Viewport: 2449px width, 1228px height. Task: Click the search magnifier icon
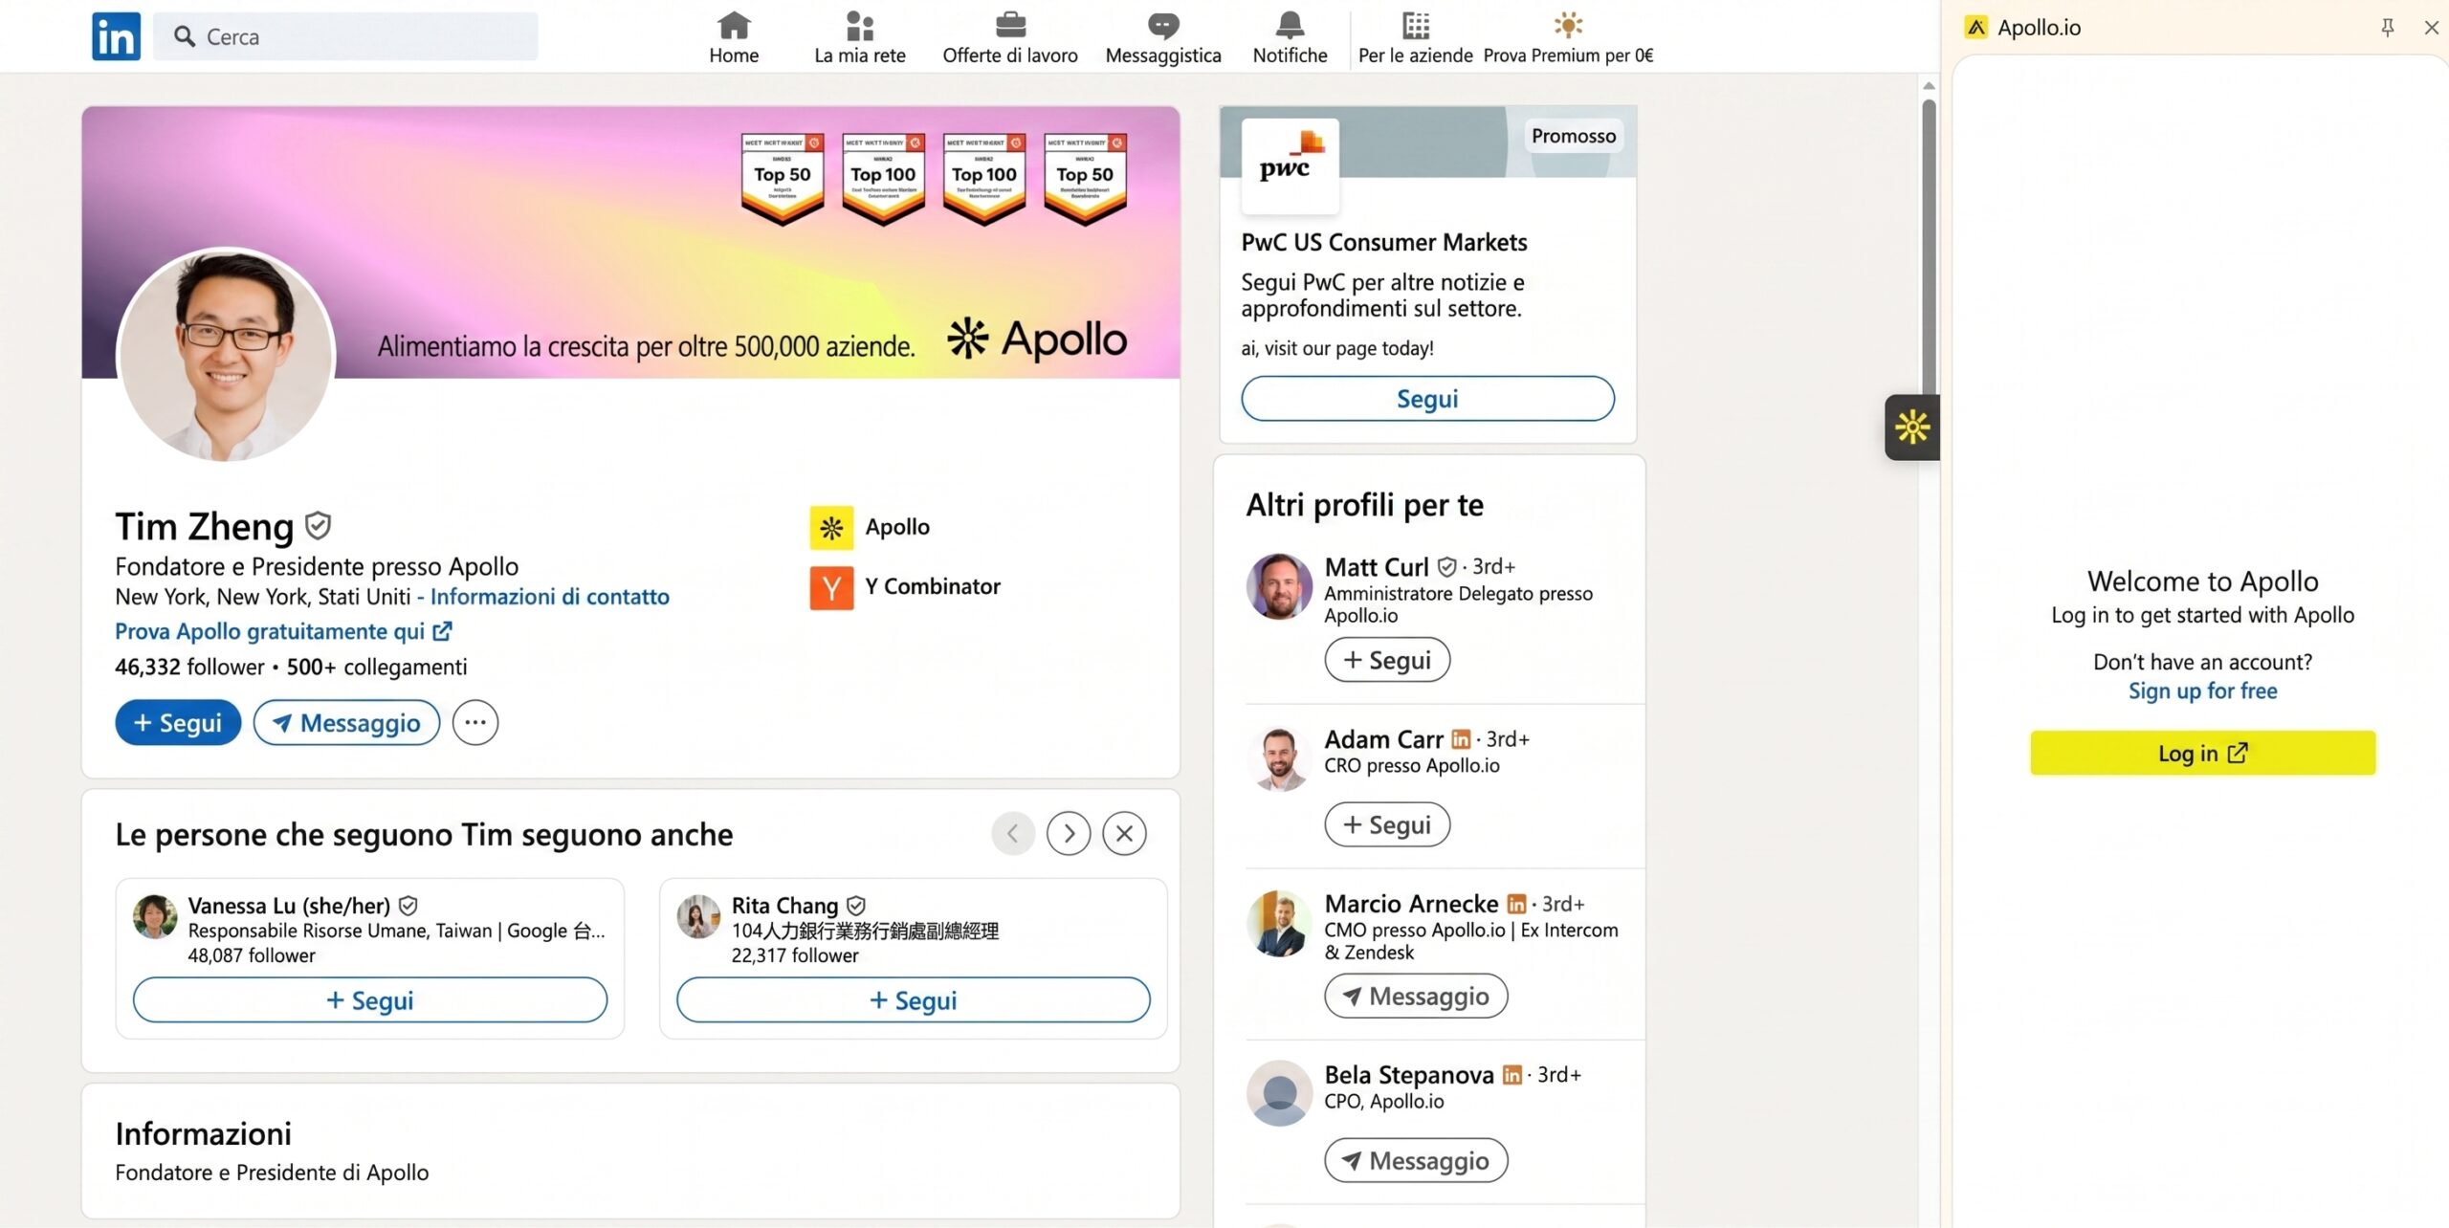184,36
